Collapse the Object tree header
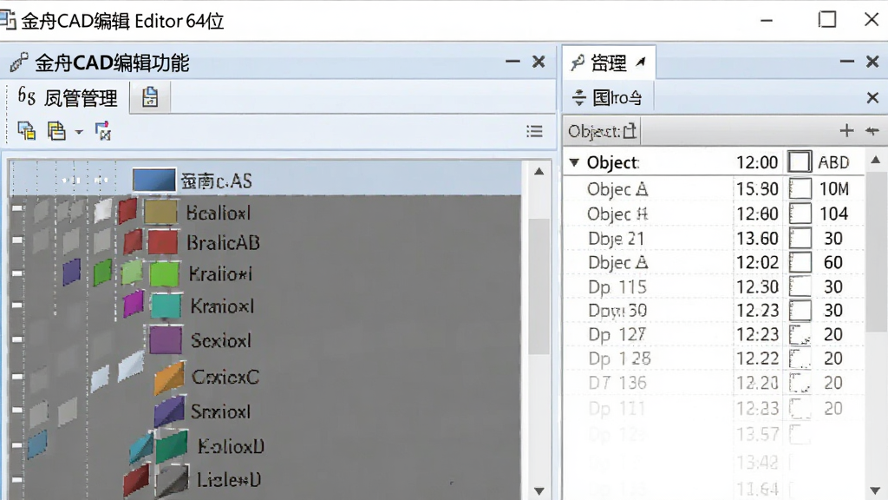This screenshot has height=500, width=888. [574, 162]
